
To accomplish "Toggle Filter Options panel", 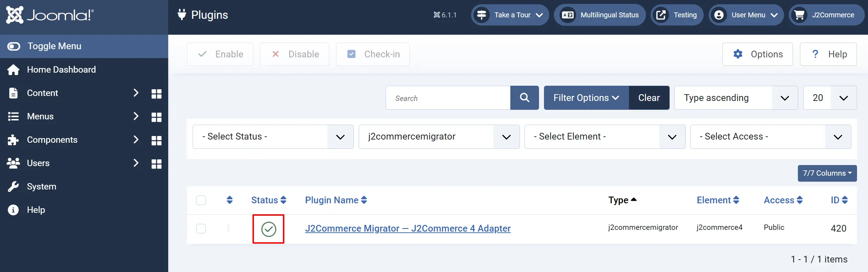I will click(x=586, y=98).
